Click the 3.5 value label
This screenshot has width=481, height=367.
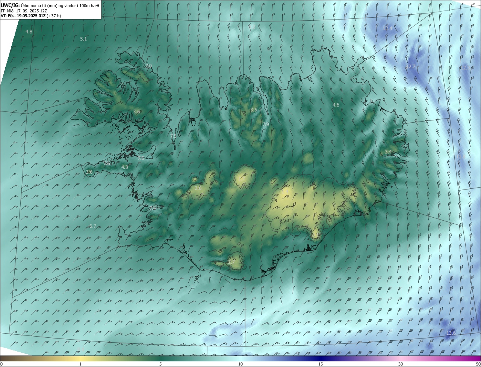(254, 110)
